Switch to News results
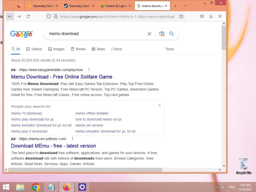The width and height of the screenshot is (256, 192). click(98, 49)
